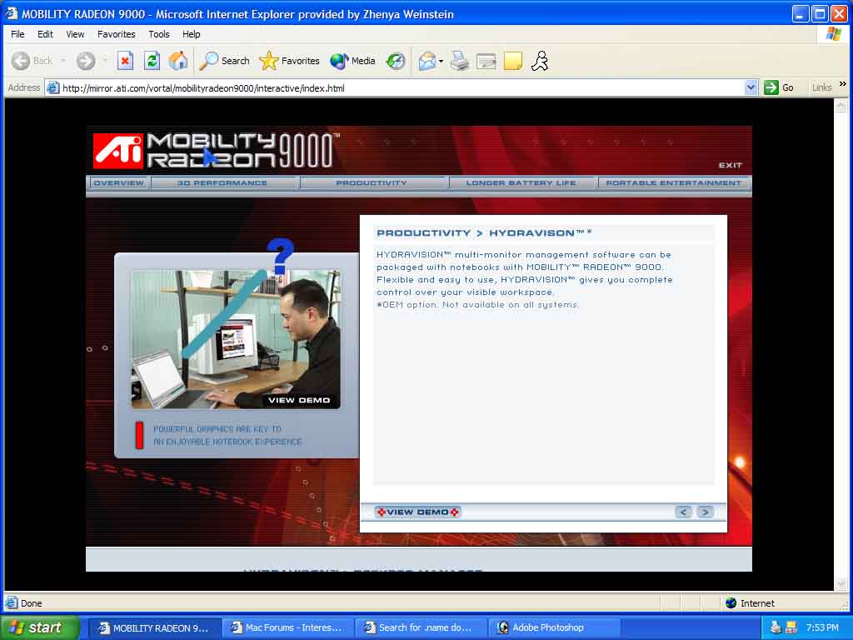Image resolution: width=853 pixels, height=640 pixels.
Task: Select the Productivity tab
Action: coord(372,182)
